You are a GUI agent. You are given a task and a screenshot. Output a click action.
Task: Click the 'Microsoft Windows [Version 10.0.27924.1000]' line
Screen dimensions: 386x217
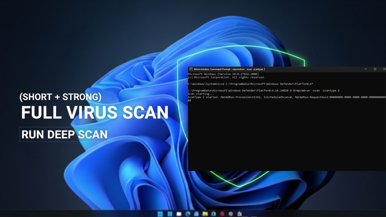tap(223, 74)
